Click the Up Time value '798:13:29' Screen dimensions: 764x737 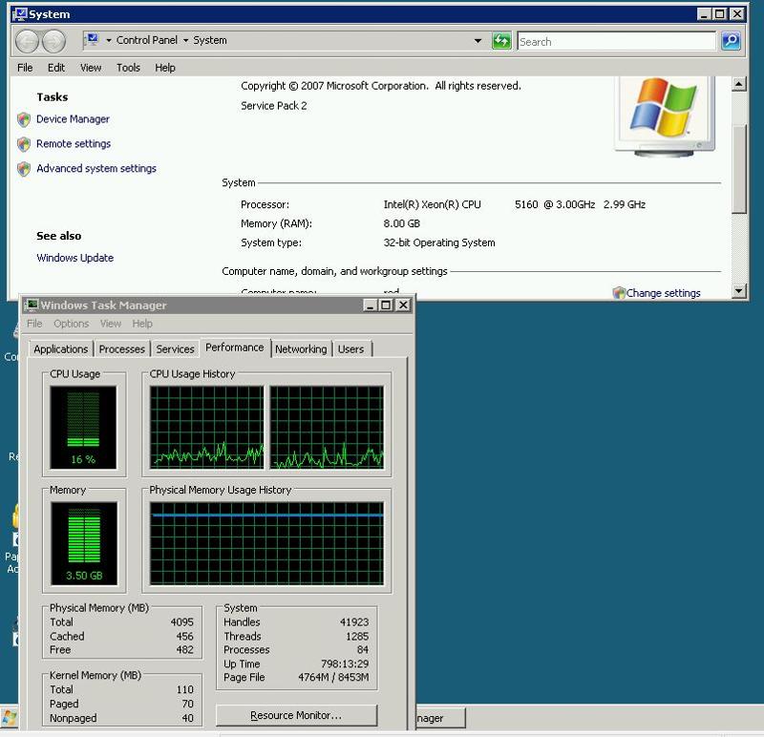(x=345, y=663)
